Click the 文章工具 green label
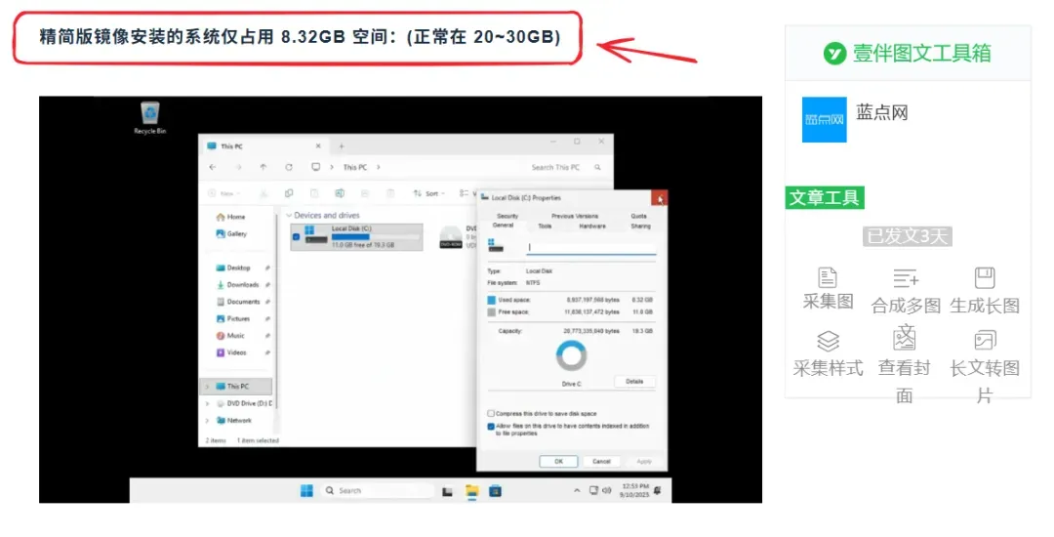The width and height of the screenshot is (1054, 537). coord(825,197)
